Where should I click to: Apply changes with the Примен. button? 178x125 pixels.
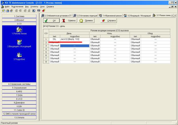pos(86,21)
